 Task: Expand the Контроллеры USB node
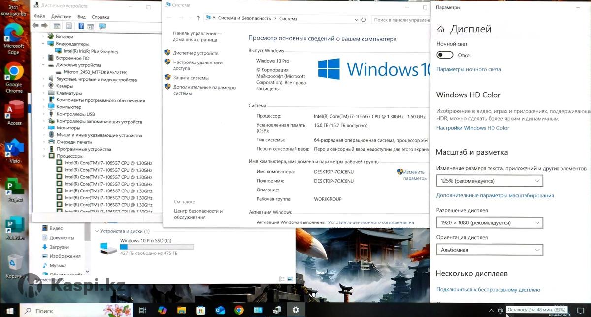[x=43, y=114]
